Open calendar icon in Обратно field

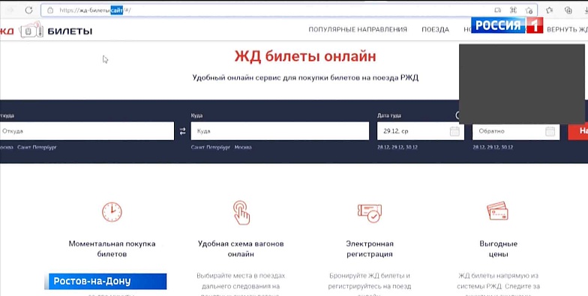(550, 131)
